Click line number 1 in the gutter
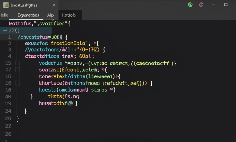Image resolution: width=236 pixels, height=142 pixels. pos(10,37)
